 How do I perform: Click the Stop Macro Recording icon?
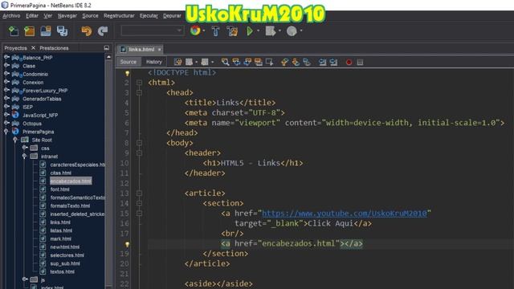tap(360, 62)
